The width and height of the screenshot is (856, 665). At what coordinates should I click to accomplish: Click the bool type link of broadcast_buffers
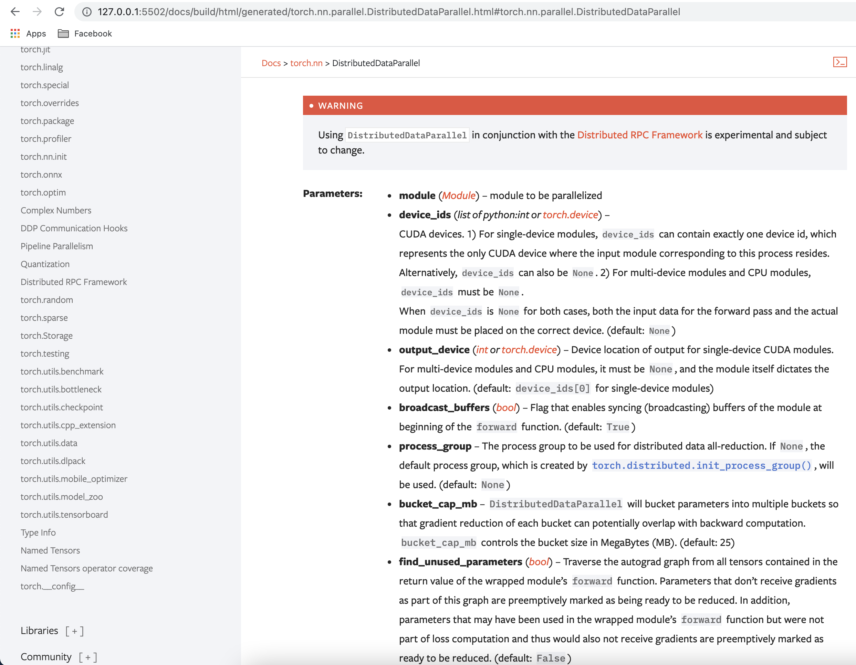point(505,407)
